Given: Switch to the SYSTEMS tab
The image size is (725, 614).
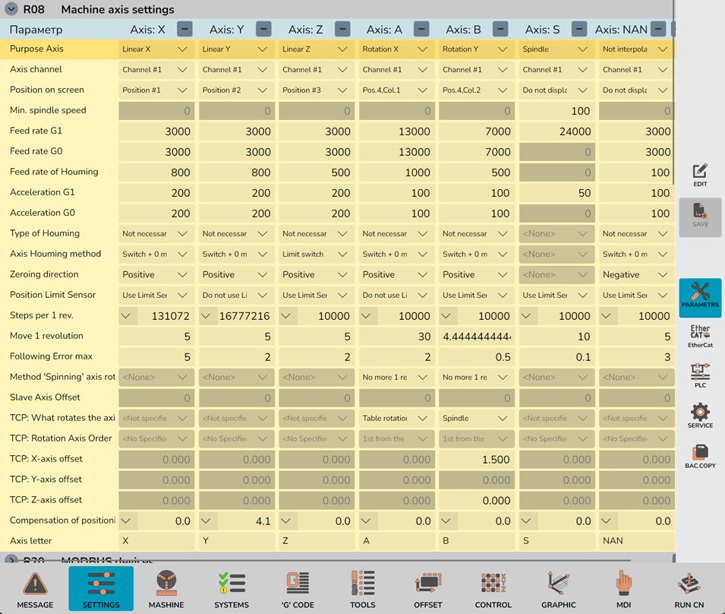Looking at the screenshot, I should pos(232,589).
